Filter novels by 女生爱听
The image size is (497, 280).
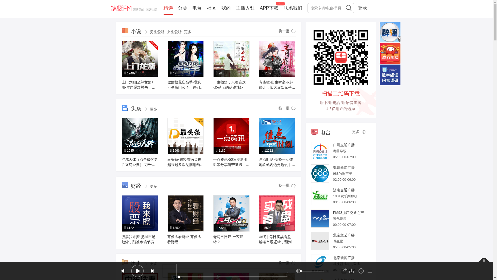(174, 32)
